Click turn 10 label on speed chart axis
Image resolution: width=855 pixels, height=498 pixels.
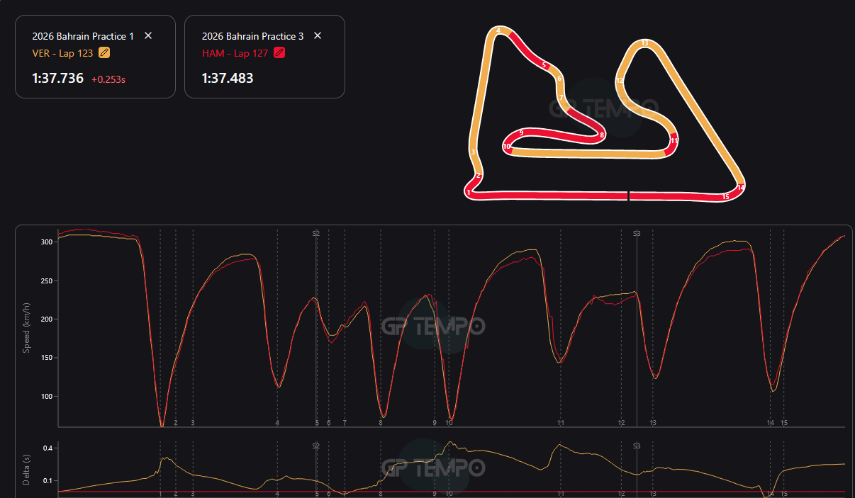(449, 423)
